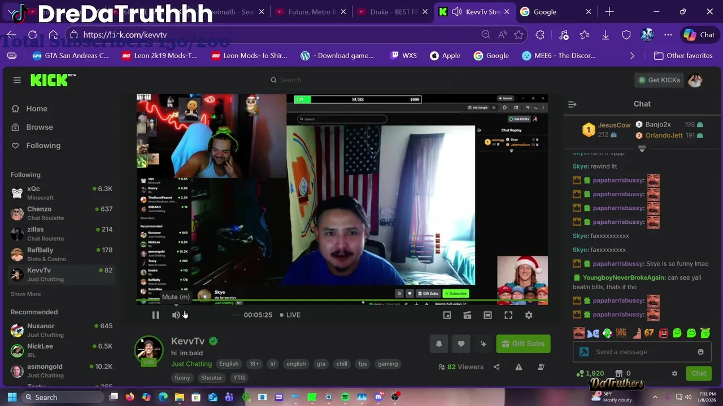Open the player settings gear
Image resolution: width=723 pixels, height=406 pixels.
point(529,315)
